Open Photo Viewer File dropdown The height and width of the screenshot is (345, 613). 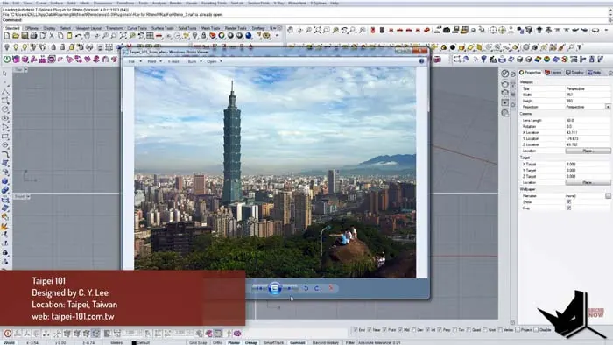pyautogui.click(x=135, y=61)
